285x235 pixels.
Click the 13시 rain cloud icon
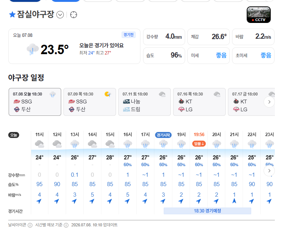pos(75,144)
